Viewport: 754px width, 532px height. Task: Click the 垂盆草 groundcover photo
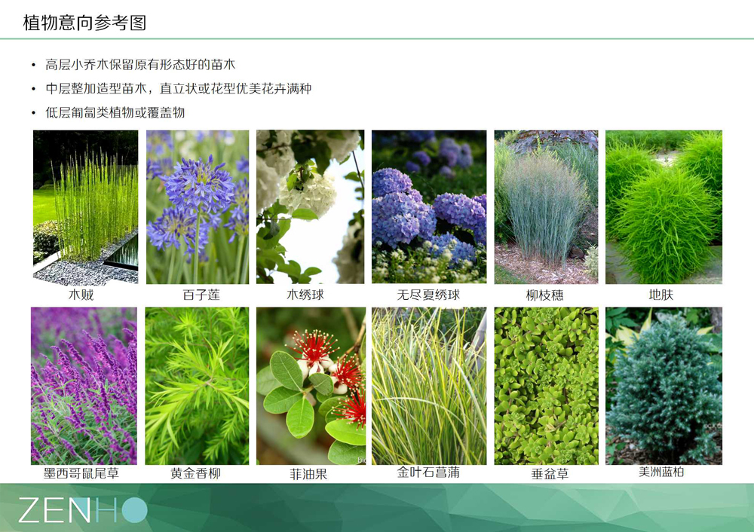(546, 386)
